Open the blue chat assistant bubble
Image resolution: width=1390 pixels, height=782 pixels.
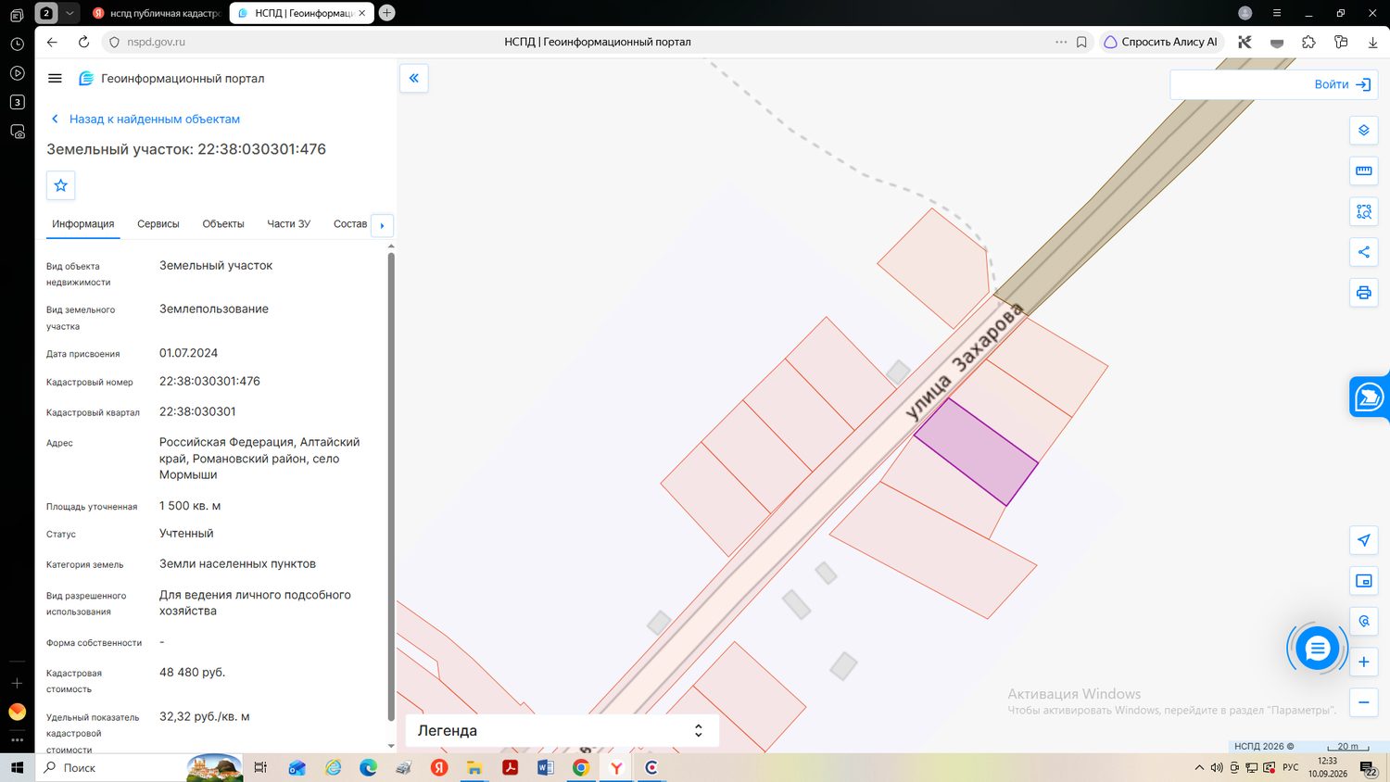[x=1317, y=649]
